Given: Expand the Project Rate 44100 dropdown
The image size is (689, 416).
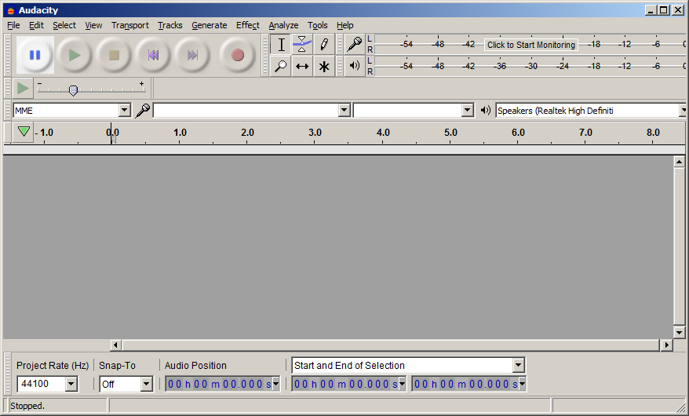Looking at the screenshot, I should (x=71, y=385).
